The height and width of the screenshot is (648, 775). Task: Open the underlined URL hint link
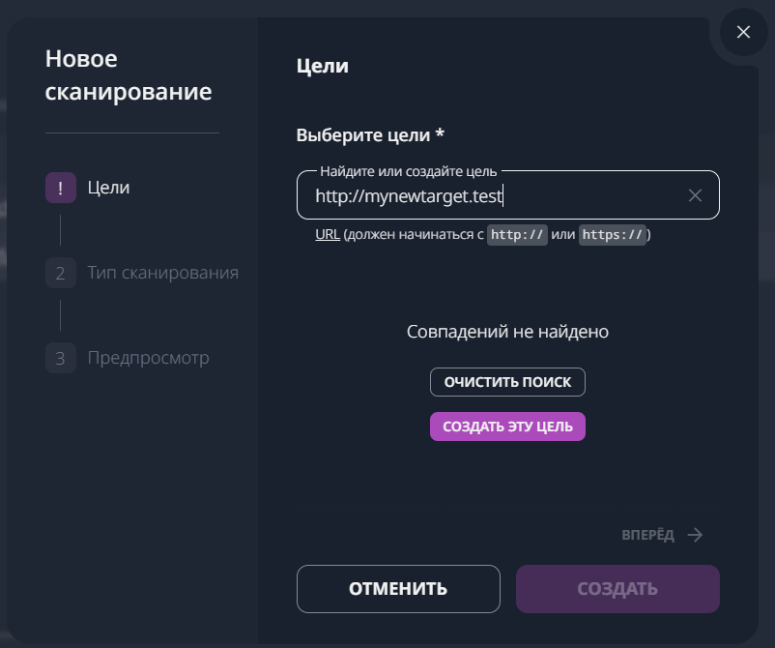(x=328, y=235)
